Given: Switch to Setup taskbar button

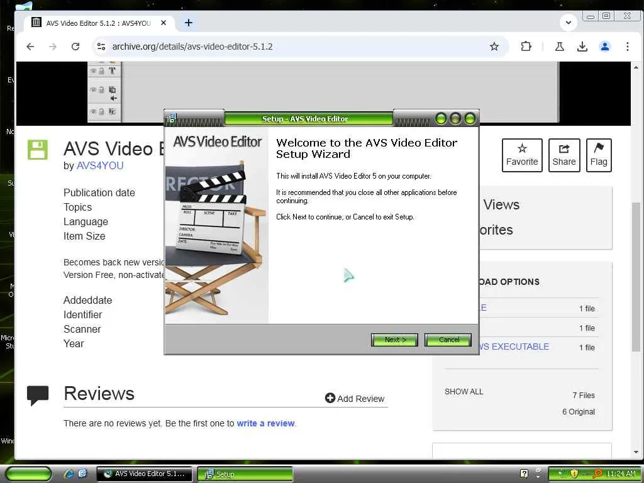Looking at the screenshot, I should tap(245, 474).
